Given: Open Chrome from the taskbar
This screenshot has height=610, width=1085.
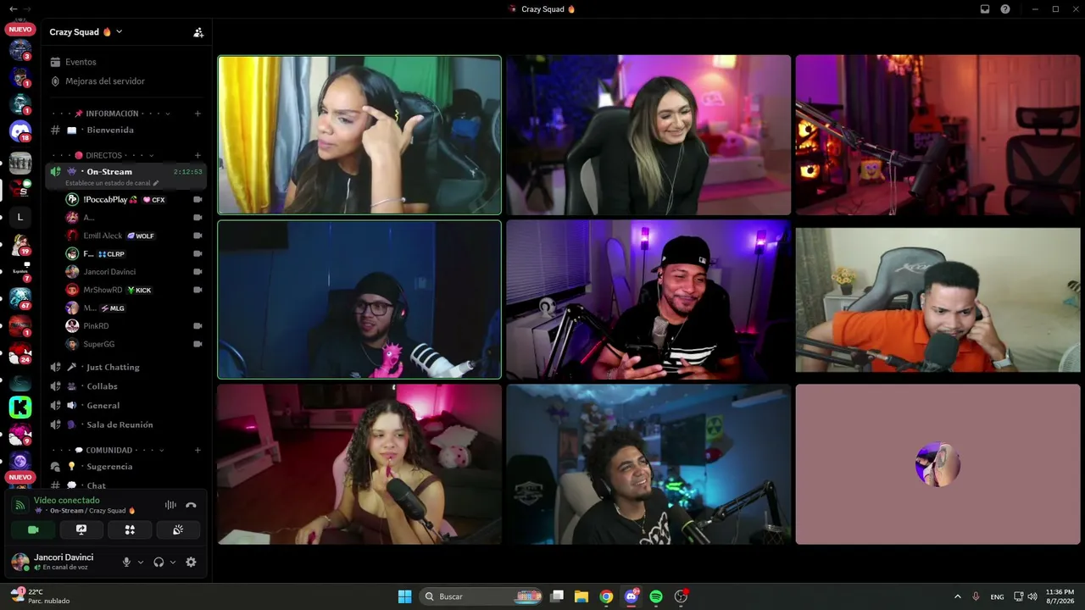Looking at the screenshot, I should 606,596.
